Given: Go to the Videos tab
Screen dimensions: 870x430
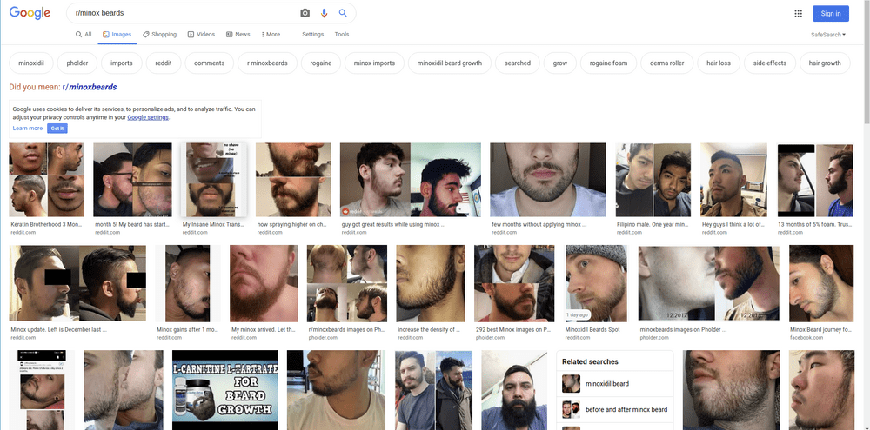Looking at the screenshot, I should pyautogui.click(x=202, y=35).
